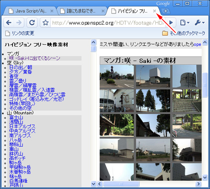Open the 積雲／積乱雲／入道雲 link

coord(32,90)
